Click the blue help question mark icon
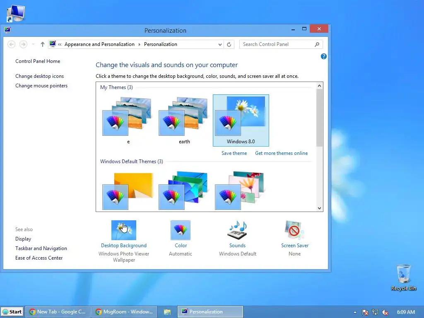424x318 pixels. point(323,56)
